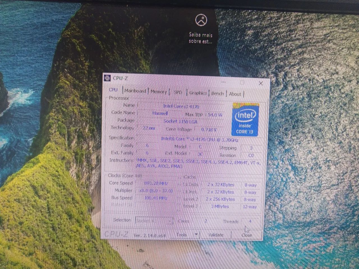Switch to the CPU tab
Screen dimensions: 359x269
click(x=113, y=90)
